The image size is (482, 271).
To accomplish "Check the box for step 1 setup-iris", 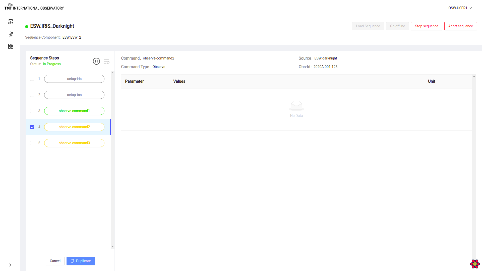I will (x=32, y=79).
